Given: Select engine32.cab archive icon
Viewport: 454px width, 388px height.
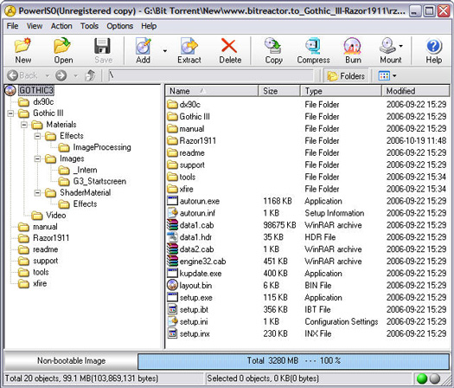Looking at the screenshot, I should (x=172, y=261).
